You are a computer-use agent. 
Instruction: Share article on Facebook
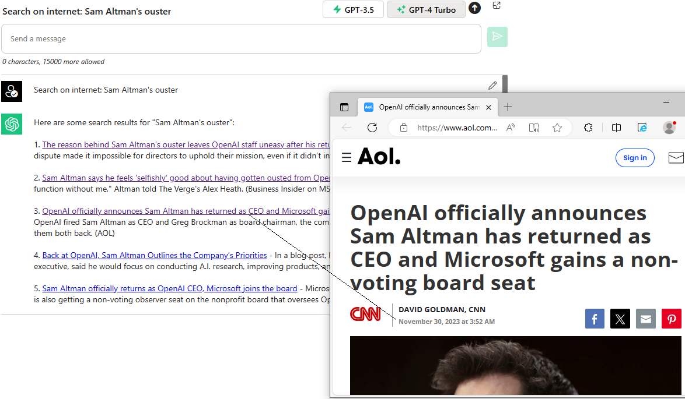point(595,319)
